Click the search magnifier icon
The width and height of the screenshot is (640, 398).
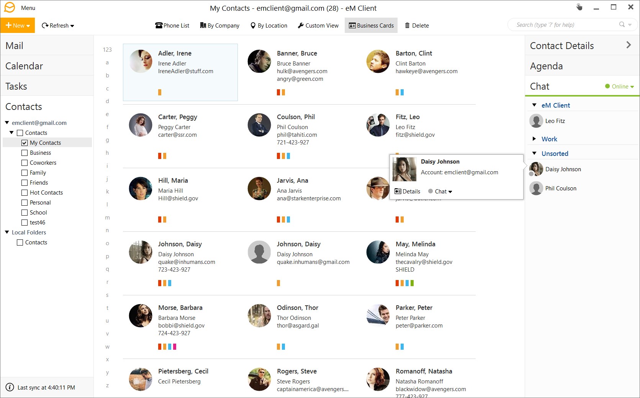(622, 25)
